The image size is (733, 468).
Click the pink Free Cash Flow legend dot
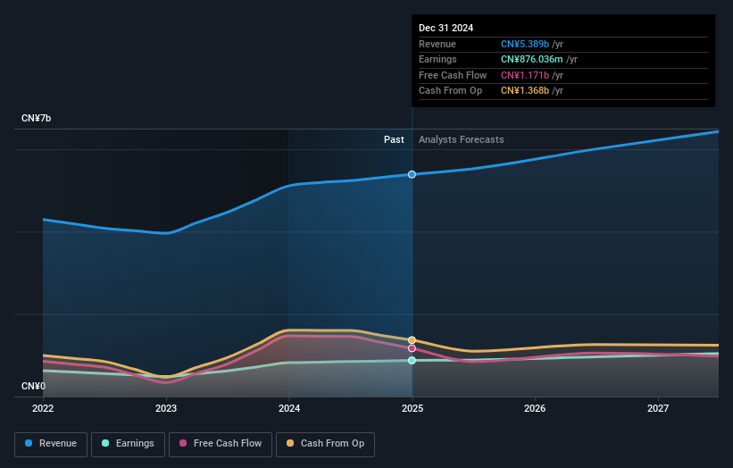(183, 443)
